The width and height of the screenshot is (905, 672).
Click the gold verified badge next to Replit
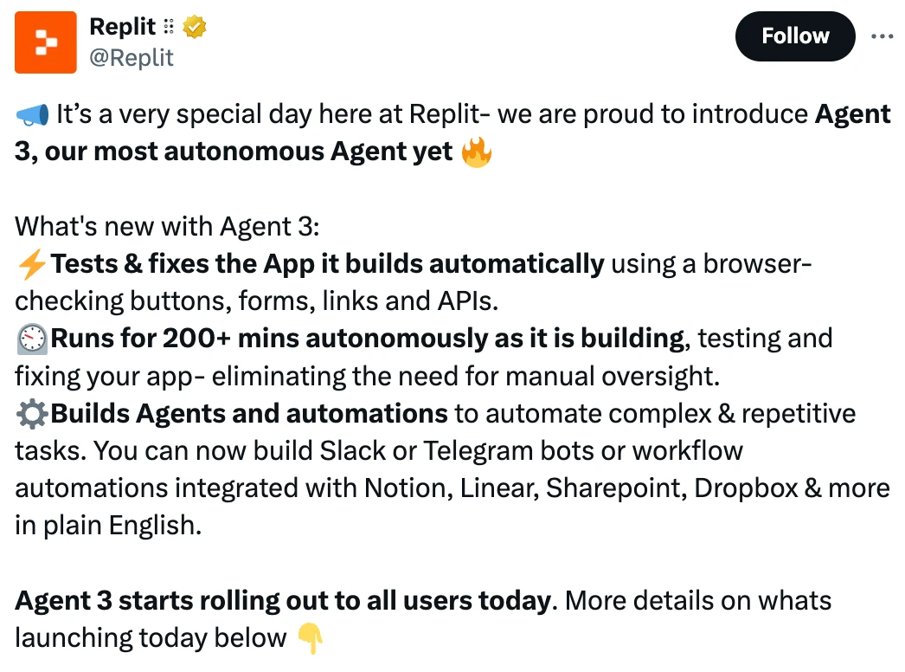[x=195, y=28]
